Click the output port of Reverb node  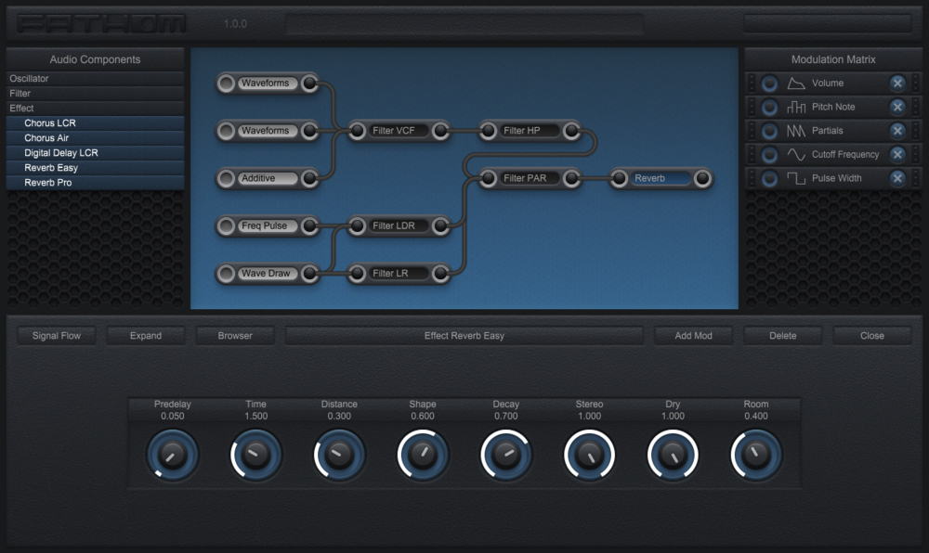tap(702, 178)
